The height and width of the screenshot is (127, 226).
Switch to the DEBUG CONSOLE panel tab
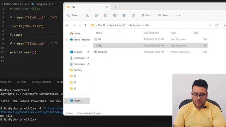point(42,82)
